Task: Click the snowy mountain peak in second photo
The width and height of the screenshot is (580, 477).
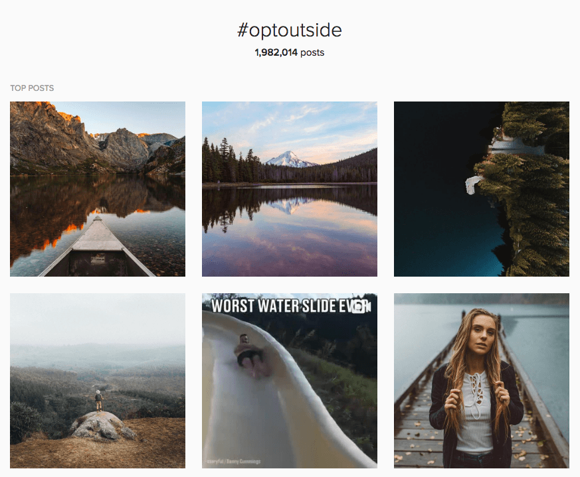Action: (x=290, y=159)
